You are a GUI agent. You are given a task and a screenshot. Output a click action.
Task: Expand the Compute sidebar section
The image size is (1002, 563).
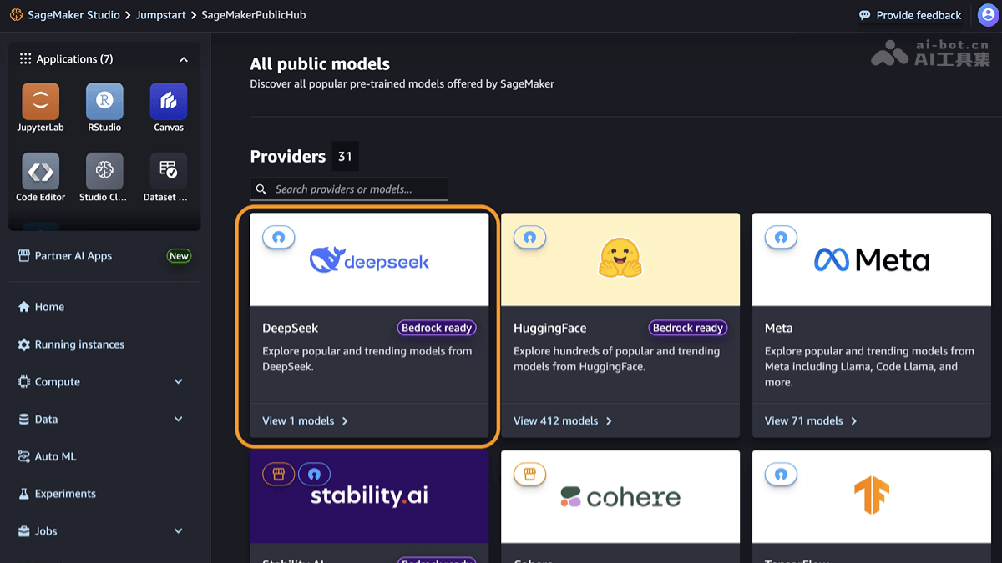click(x=178, y=381)
